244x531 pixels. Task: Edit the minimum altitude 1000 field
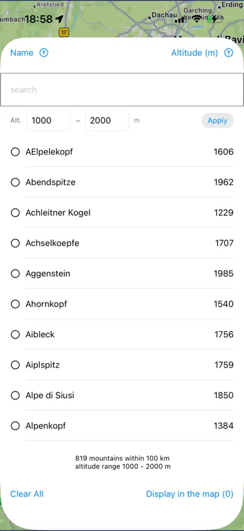click(48, 121)
